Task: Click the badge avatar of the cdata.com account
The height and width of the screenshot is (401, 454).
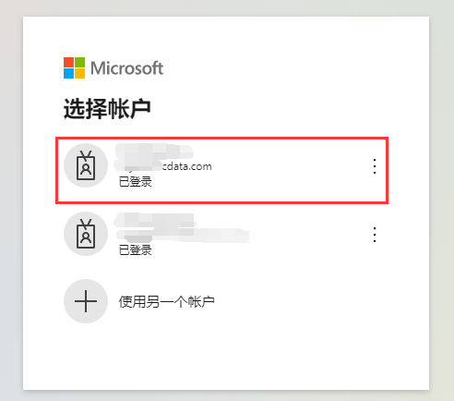Action: pyautogui.click(x=86, y=165)
